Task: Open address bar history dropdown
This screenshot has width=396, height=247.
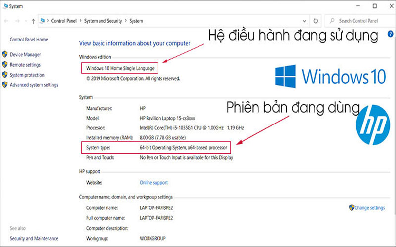Action: point(304,21)
